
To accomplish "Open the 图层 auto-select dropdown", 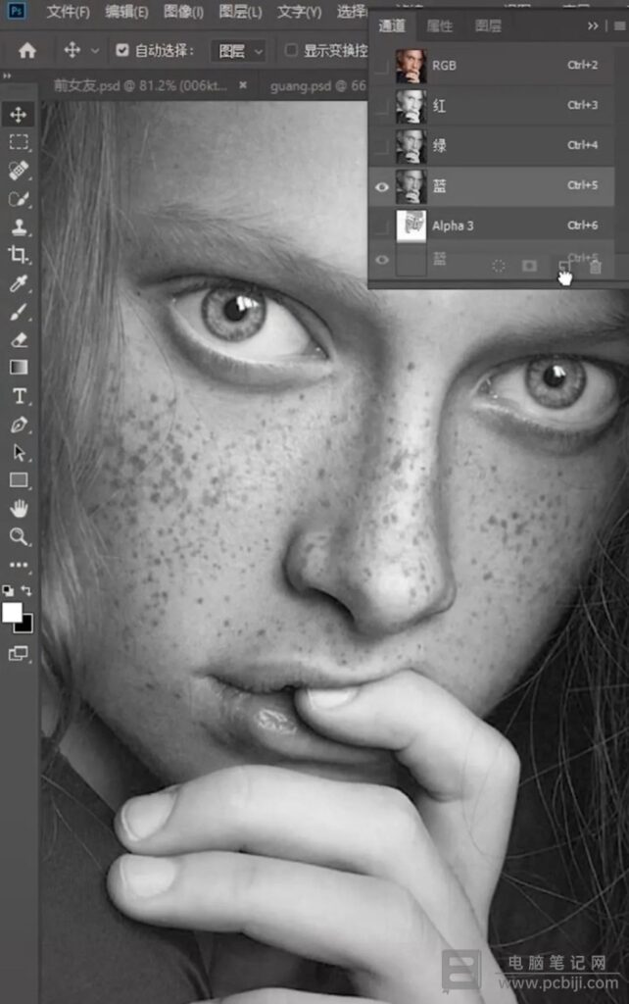I will click(x=238, y=51).
